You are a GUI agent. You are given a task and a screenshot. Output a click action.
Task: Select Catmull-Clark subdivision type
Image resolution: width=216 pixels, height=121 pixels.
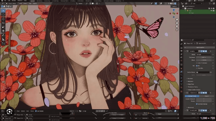pyautogui.click(x=192, y=96)
